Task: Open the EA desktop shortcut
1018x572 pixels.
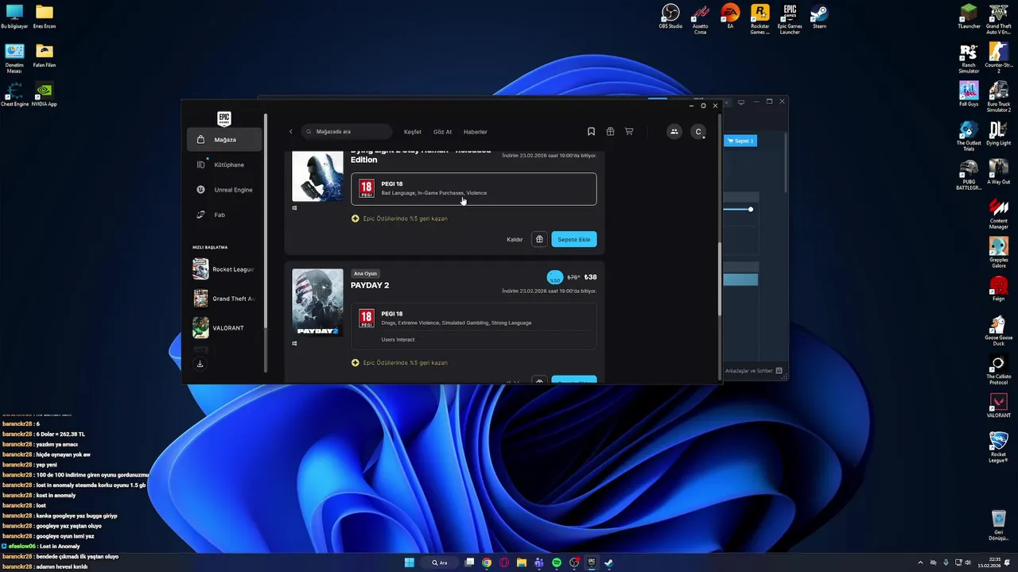Action: tap(730, 17)
